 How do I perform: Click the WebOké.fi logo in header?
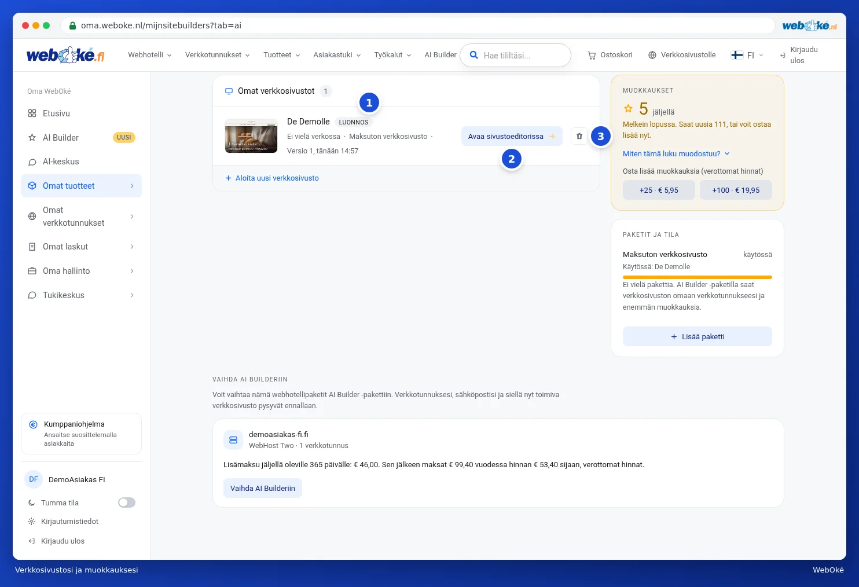pos(65,55)
